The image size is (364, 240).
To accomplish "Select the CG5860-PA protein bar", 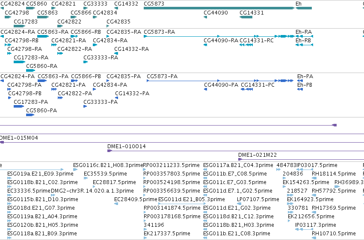I will [x=30, y=115].
